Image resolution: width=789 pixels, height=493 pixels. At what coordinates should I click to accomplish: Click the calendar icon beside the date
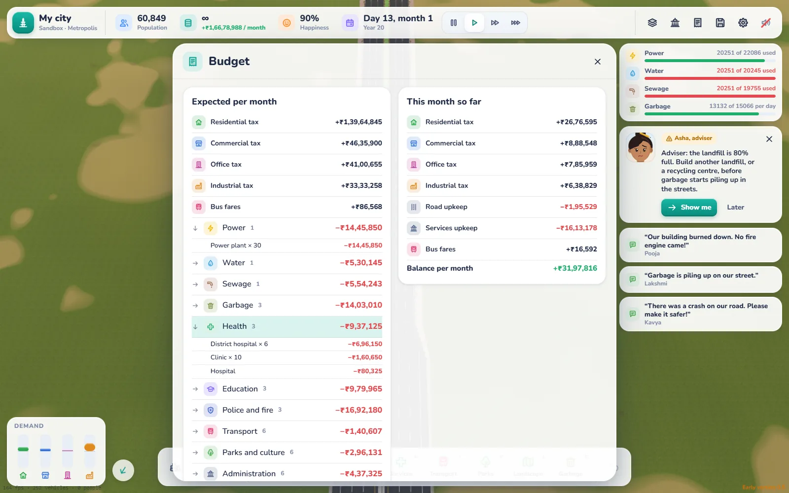(350, 23)
